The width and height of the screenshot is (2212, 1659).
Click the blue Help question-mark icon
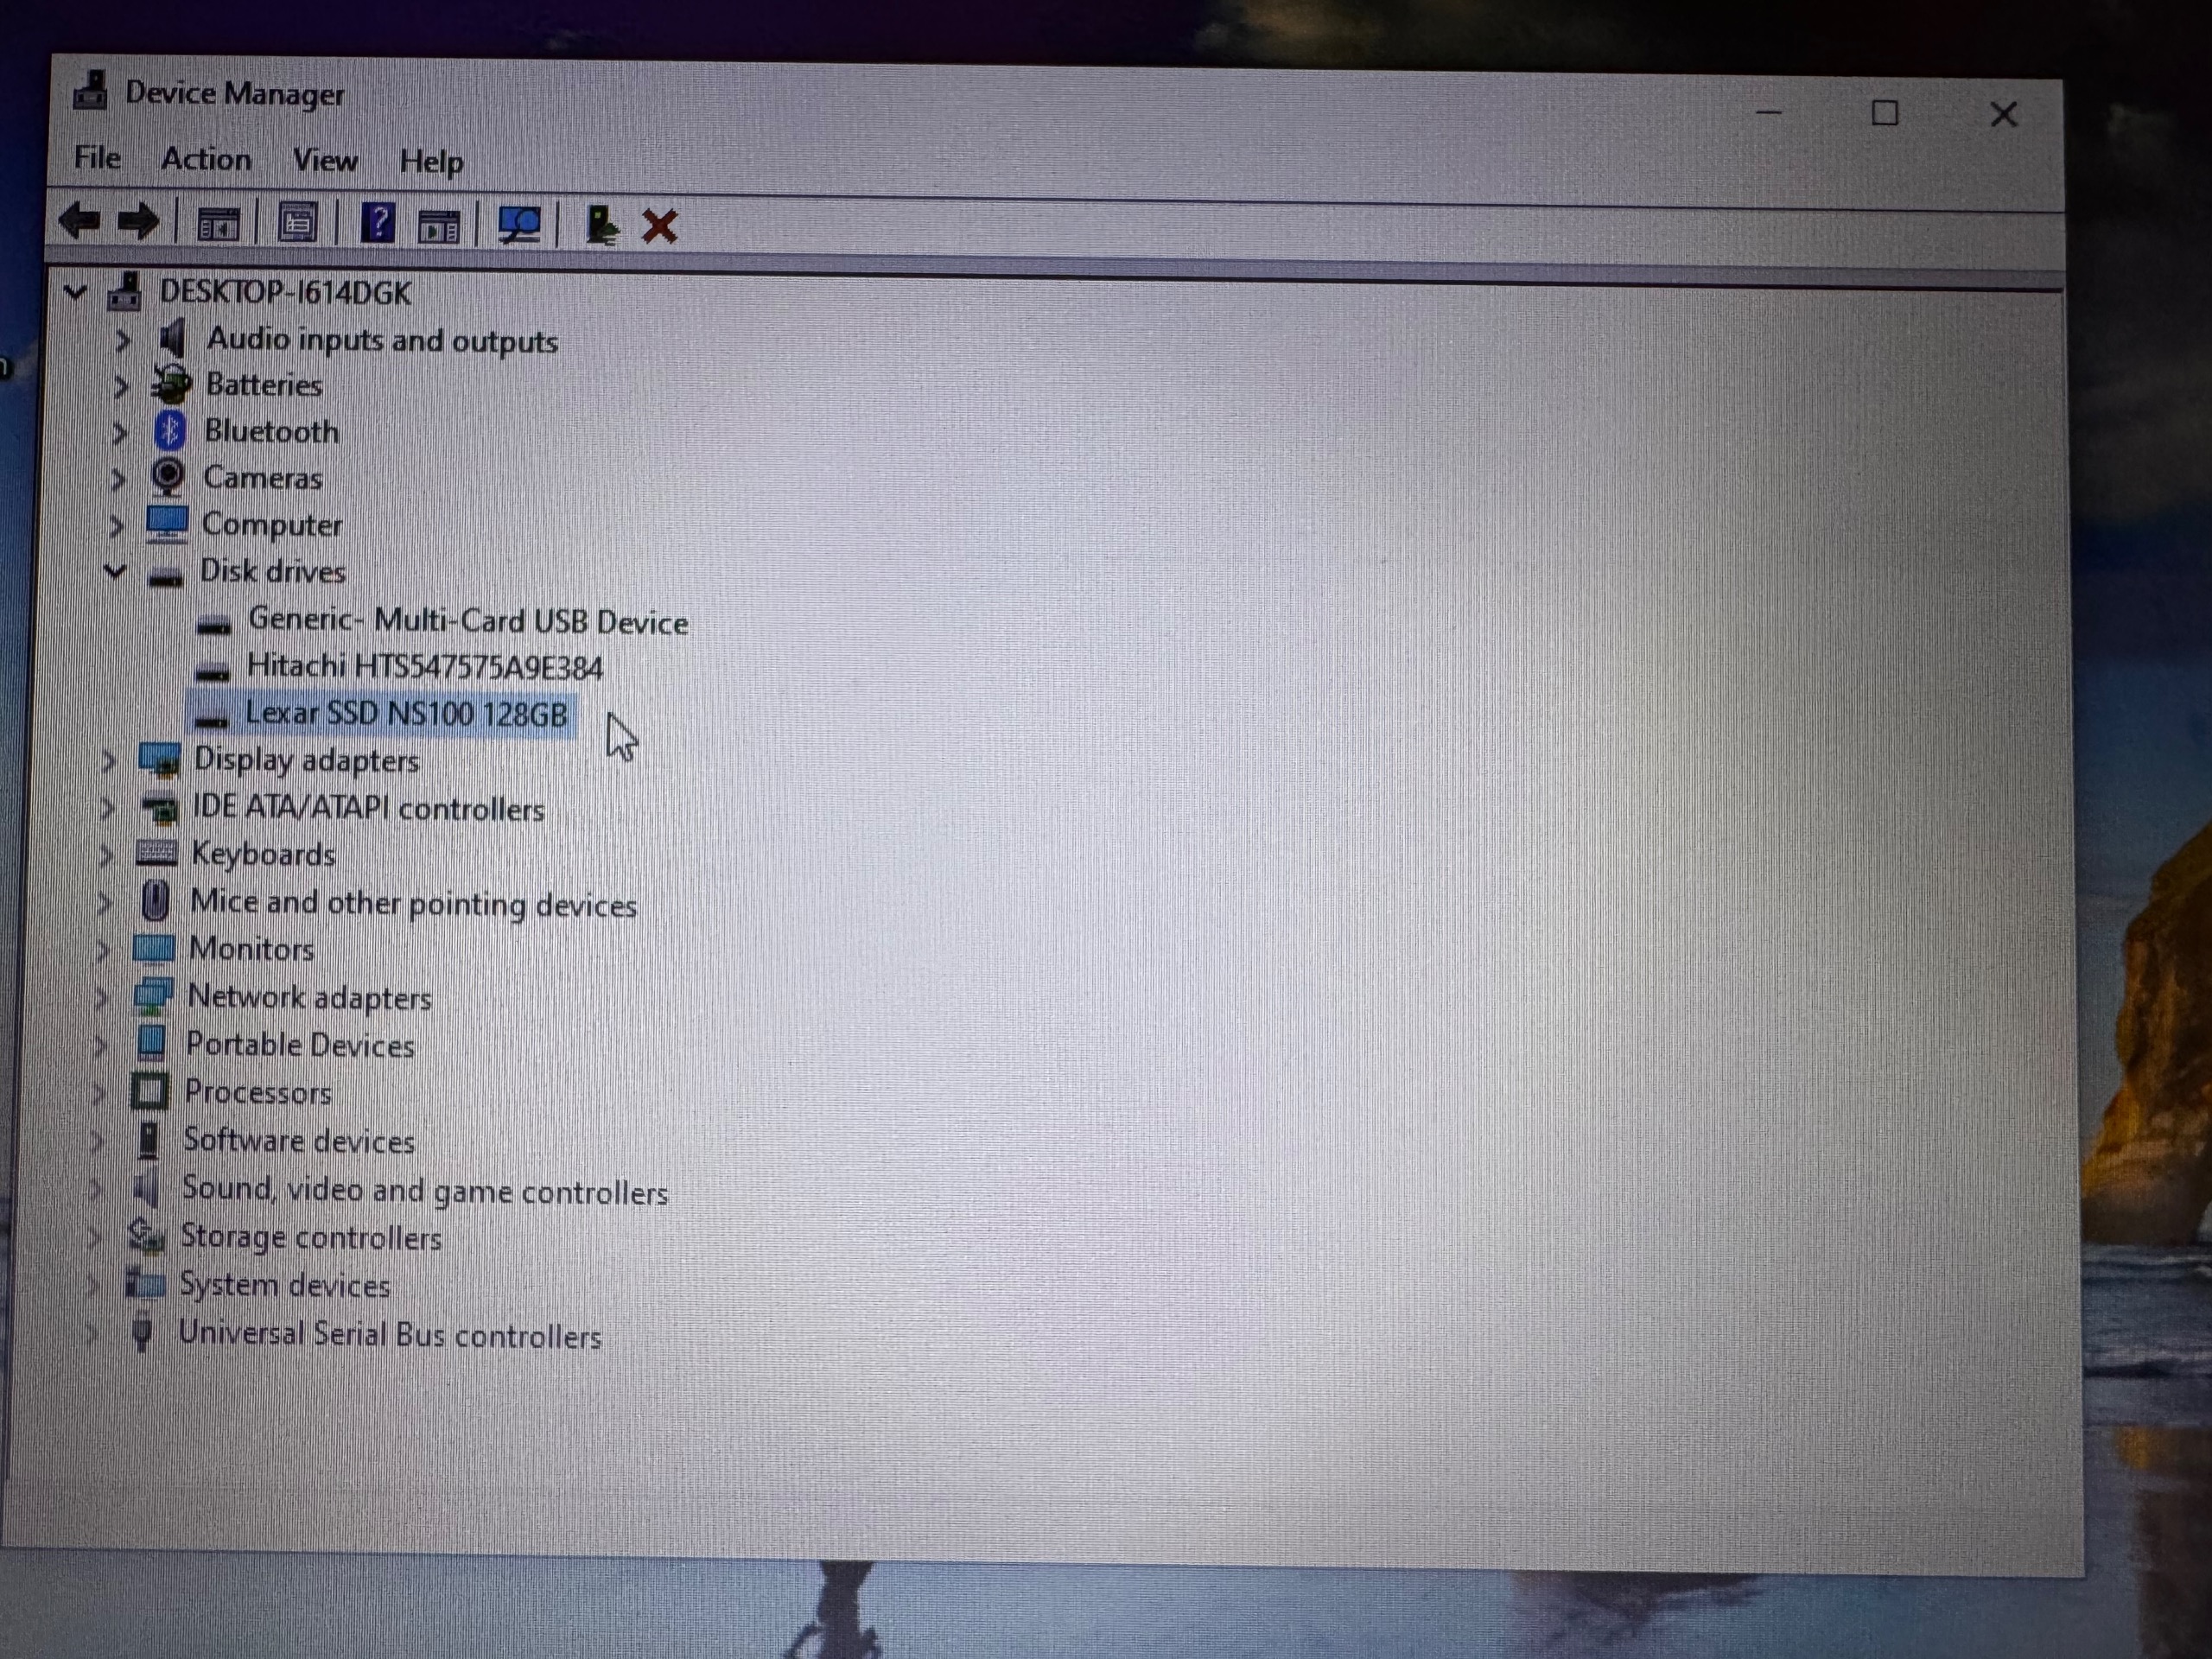pyautogui.click(x=378, y=223)
